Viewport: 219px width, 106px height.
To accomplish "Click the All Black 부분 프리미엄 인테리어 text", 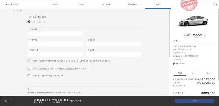I will click(185, 56).
